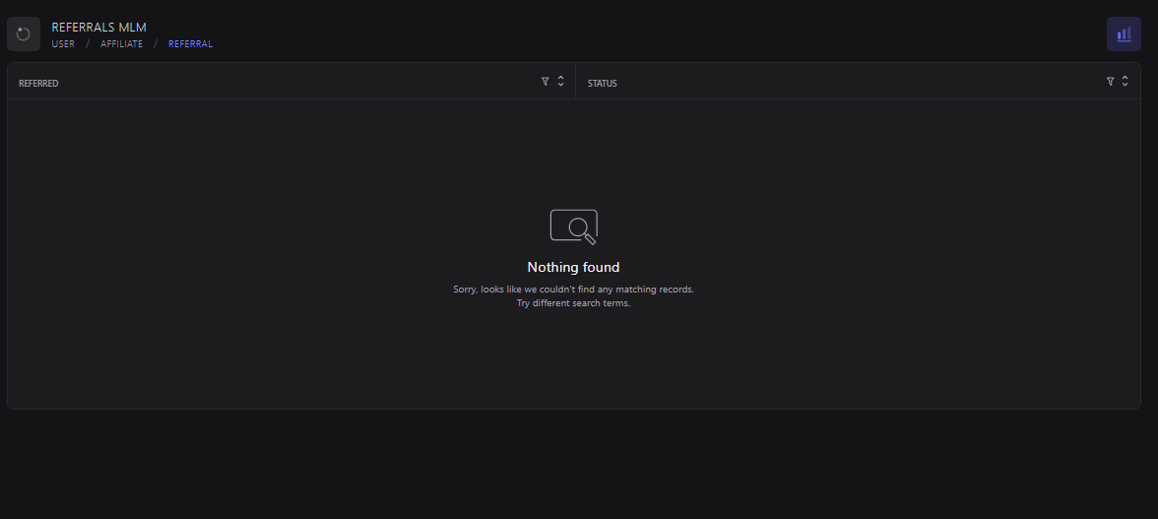This screenshot has height=519, width=1158.
Task: Toggle sort arrows on Referred column
Action: click(560, 81)
